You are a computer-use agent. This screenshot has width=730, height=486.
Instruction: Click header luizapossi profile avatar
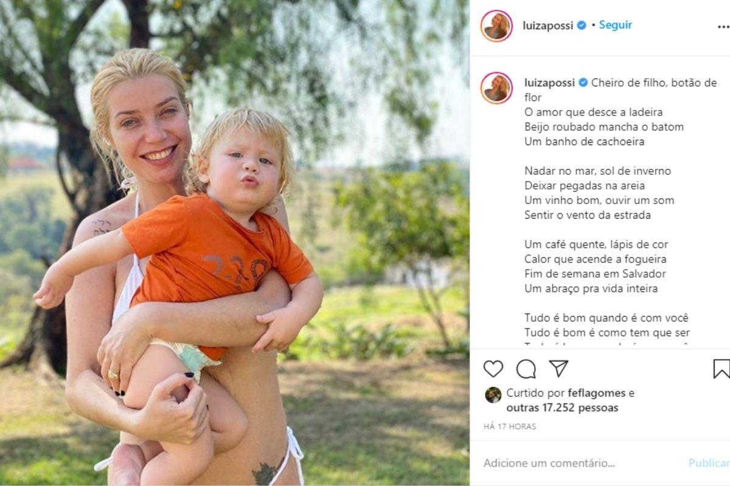click(x=496, y=26)
